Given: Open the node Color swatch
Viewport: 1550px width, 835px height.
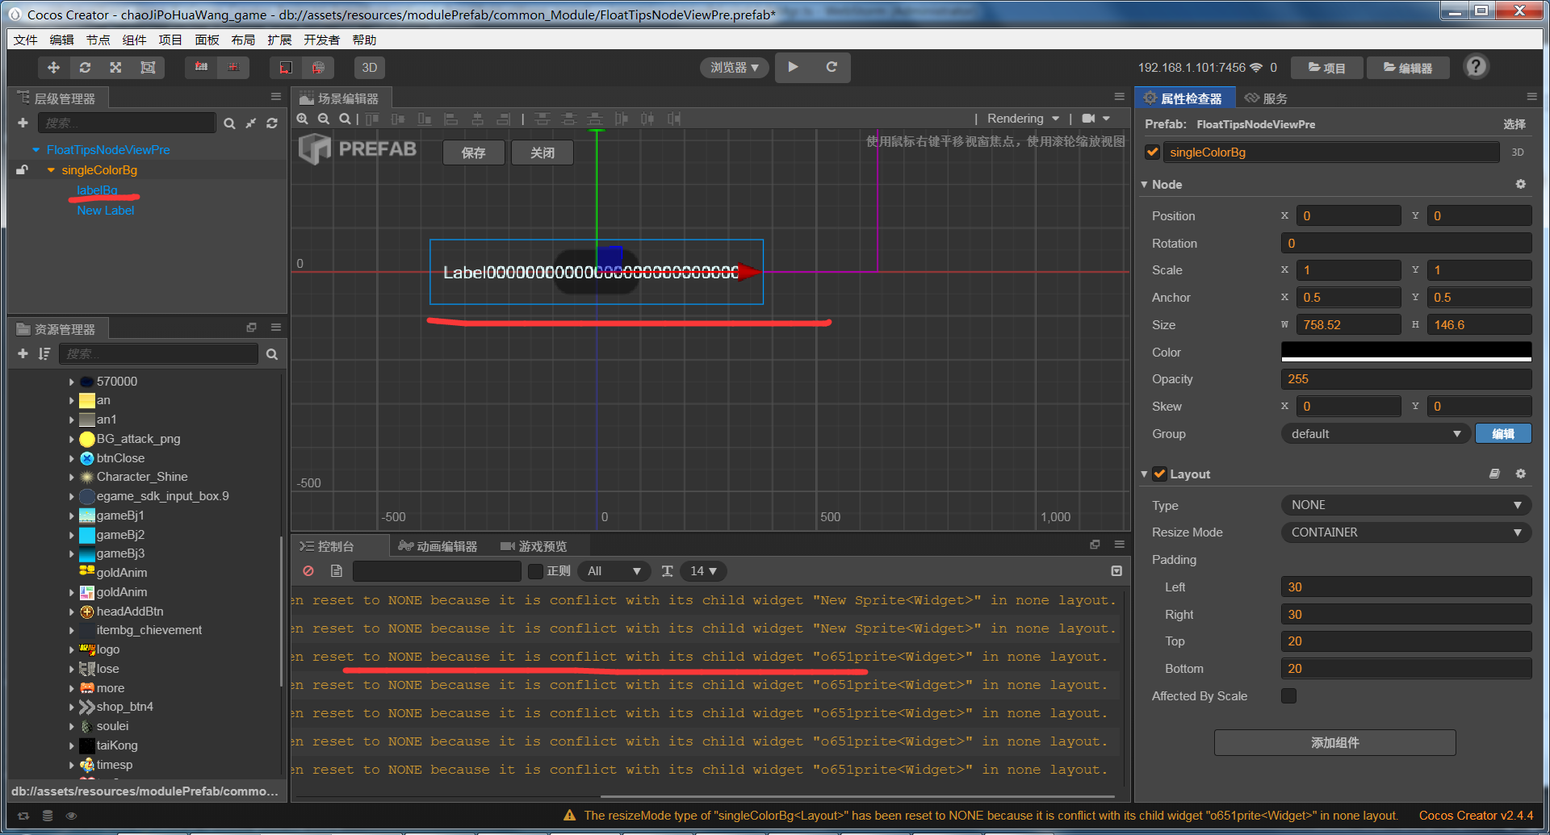Looking at the screenshot, I should (x=1406, y=352).
